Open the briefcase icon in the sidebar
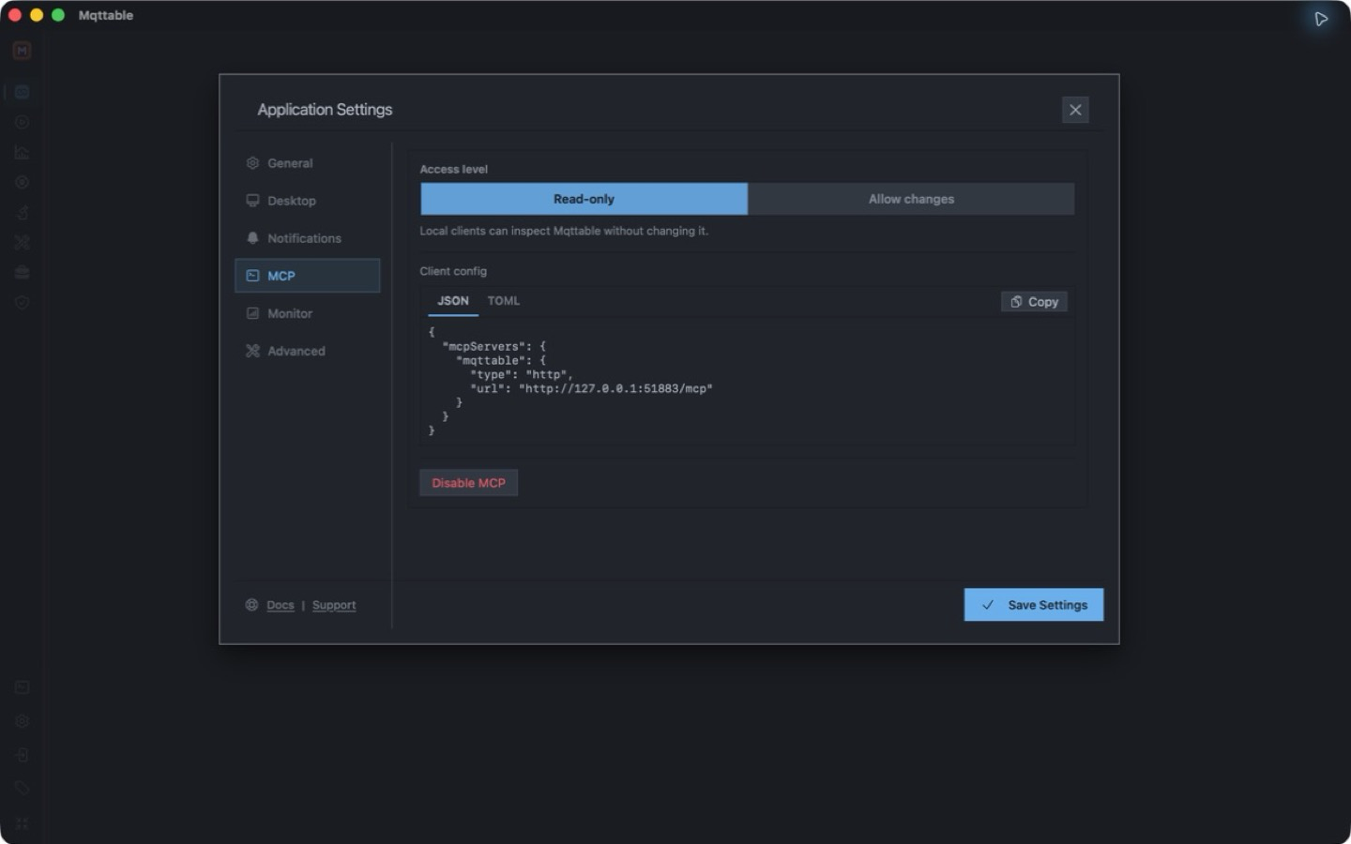This screenshot has width=1351, height=844. [22, 272]
